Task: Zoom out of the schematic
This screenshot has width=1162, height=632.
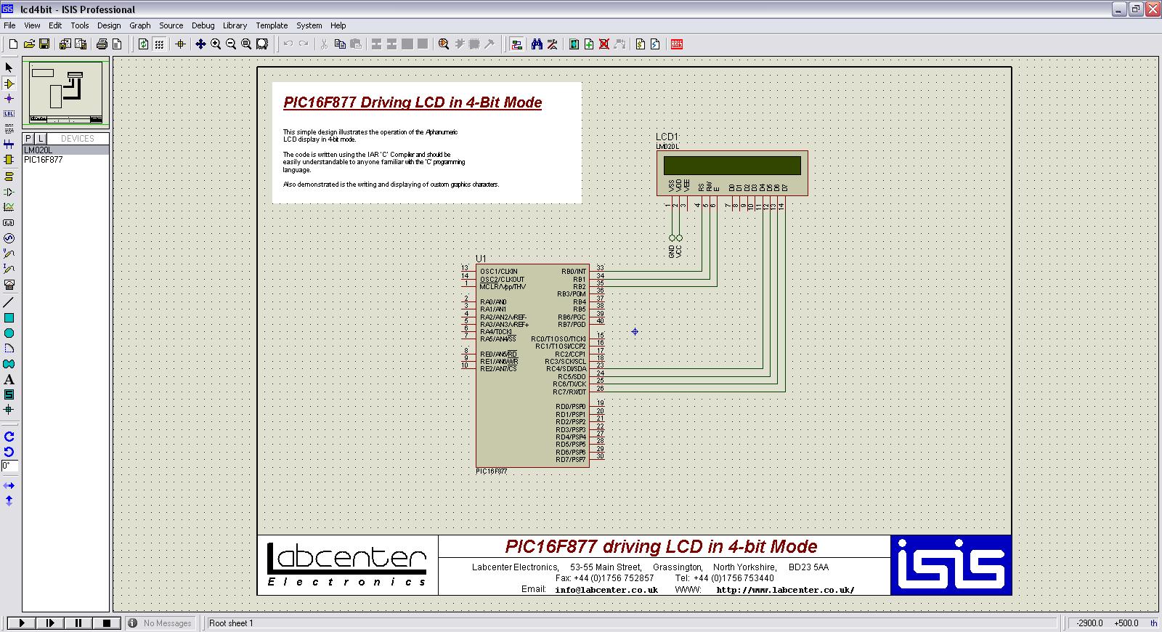Action: coord(231,44)
